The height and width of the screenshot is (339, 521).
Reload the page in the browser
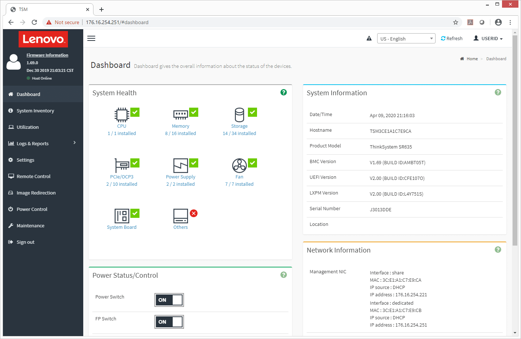tap(34, 22)
